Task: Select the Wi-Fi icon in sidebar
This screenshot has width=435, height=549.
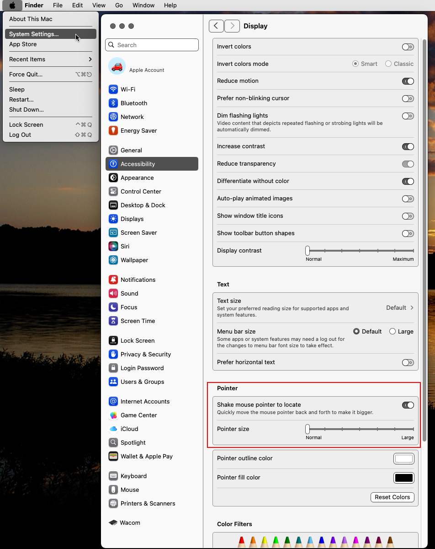Action: point(113,89)
